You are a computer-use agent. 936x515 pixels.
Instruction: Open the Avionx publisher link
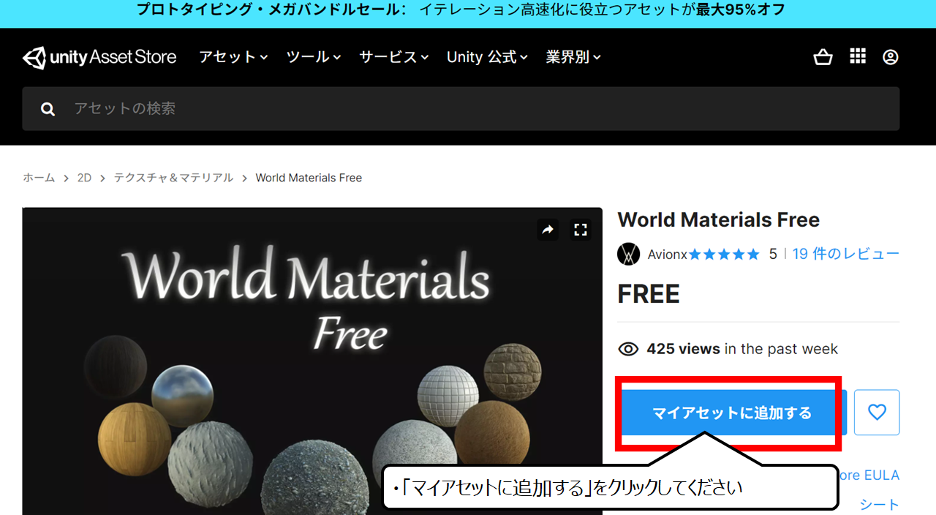point(668,254)
